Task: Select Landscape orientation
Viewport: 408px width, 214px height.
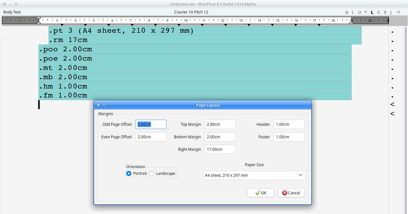Action: (x=162, y=174)
